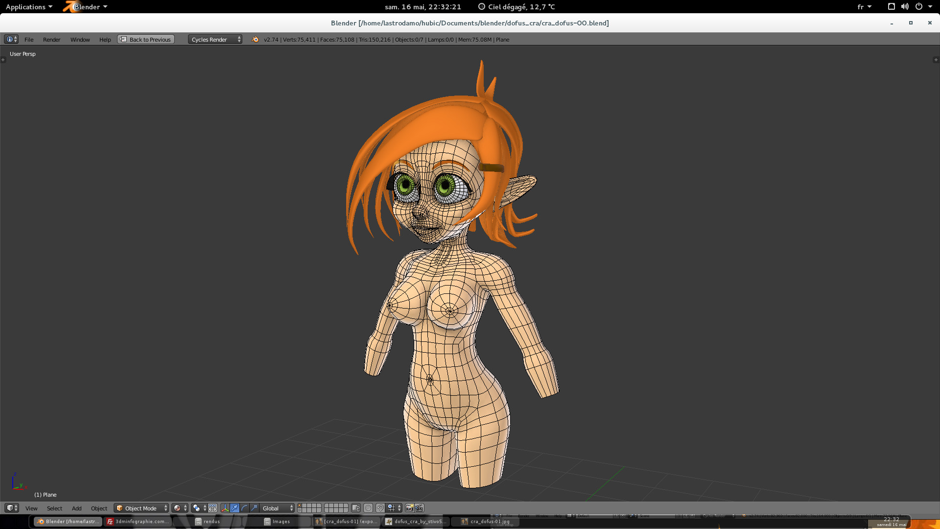The height and width of the screenshot is (529, 940).
Task: Open the pivot point selector
Action: (x=199, y=508)
